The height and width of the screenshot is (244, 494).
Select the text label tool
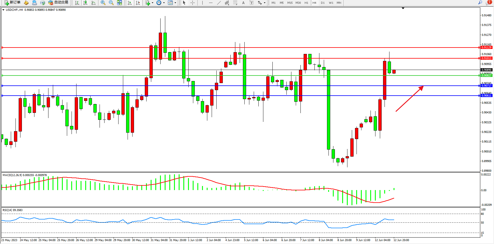pyautogui.click(x=252, y=3)
